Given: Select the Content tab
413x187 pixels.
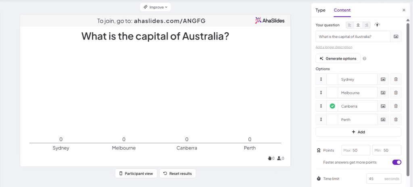Looking at the screenshot, I should click(x=342, y=10).
